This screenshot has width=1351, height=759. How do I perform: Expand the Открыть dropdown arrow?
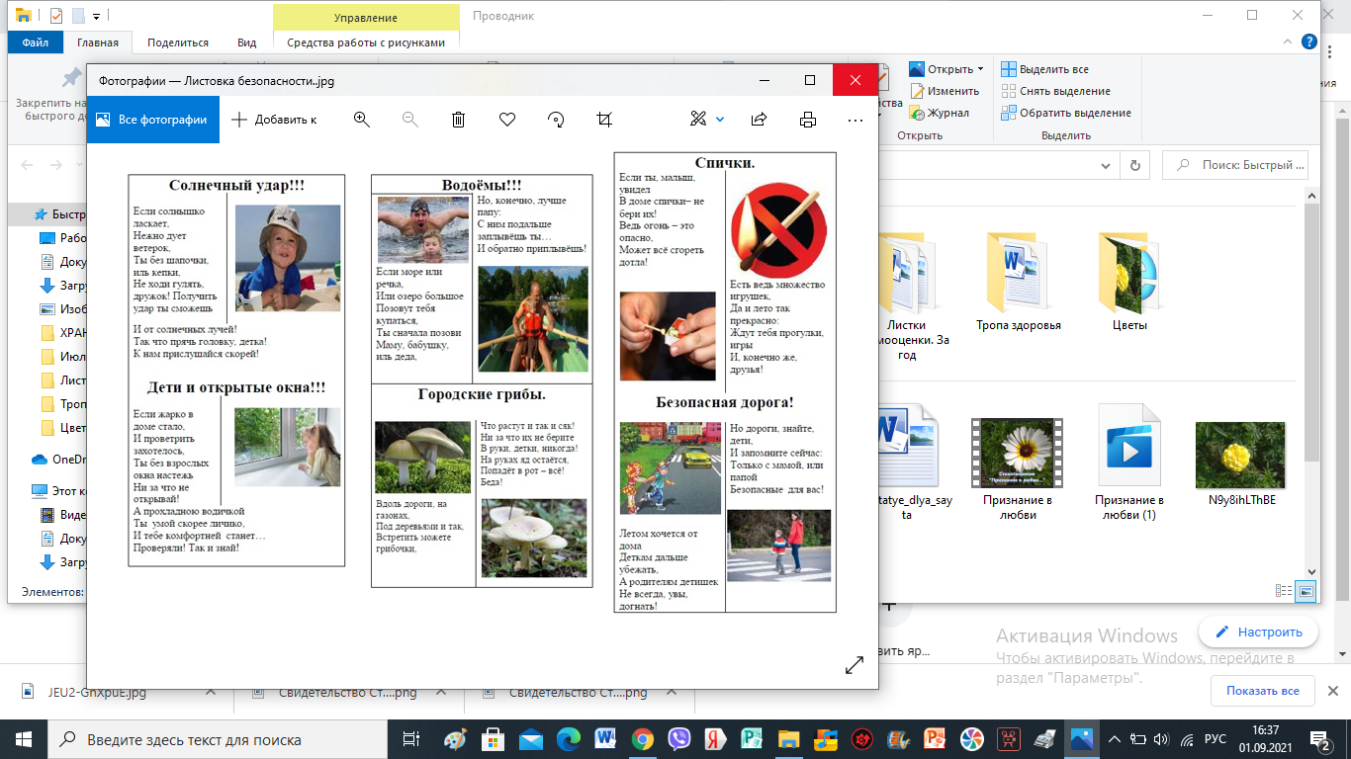pos(980,69)
